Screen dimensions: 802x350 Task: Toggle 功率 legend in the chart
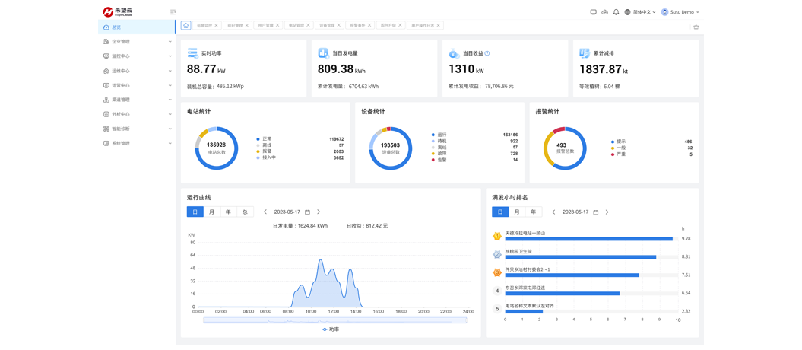click(x=331, y=329)
